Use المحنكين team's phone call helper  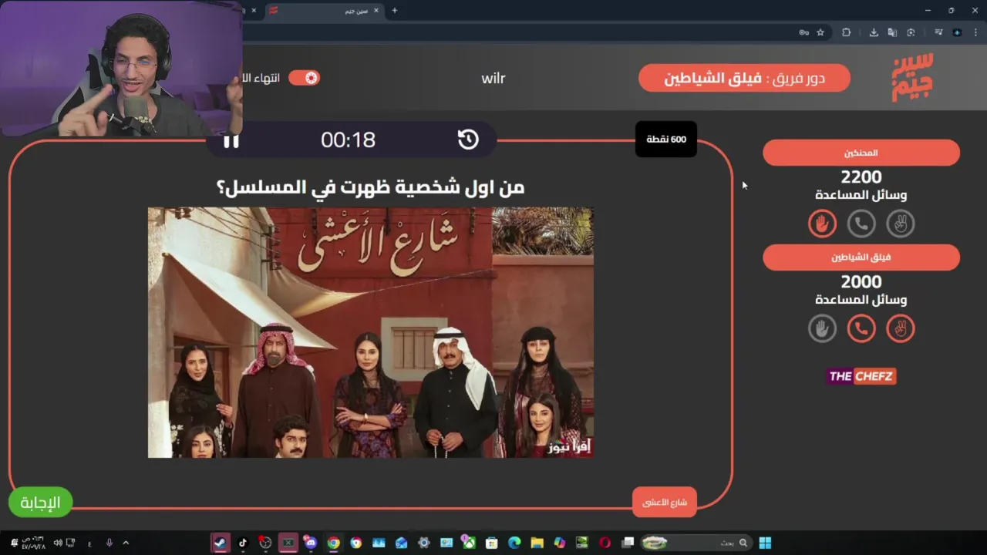tap(861, 224)
